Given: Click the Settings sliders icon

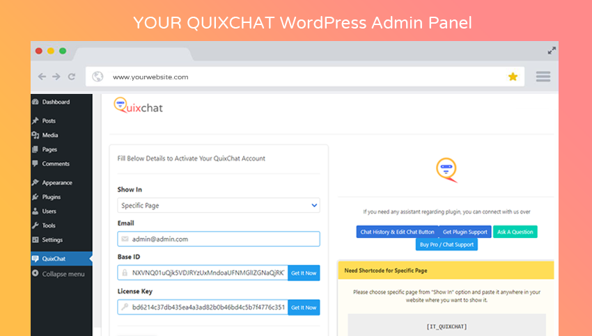Looking at the screenshot, I should tap(36, 240).
